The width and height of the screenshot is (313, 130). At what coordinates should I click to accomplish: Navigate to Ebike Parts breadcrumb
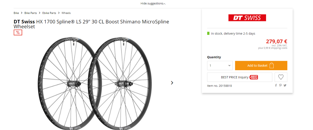point(49,13)
